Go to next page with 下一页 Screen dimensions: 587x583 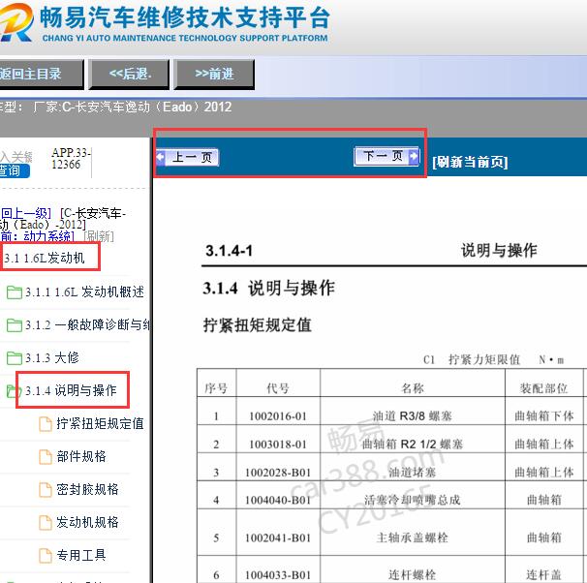coord(386,156)
